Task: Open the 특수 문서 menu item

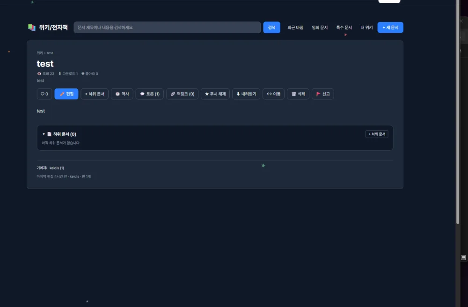Action: [344, 28]
